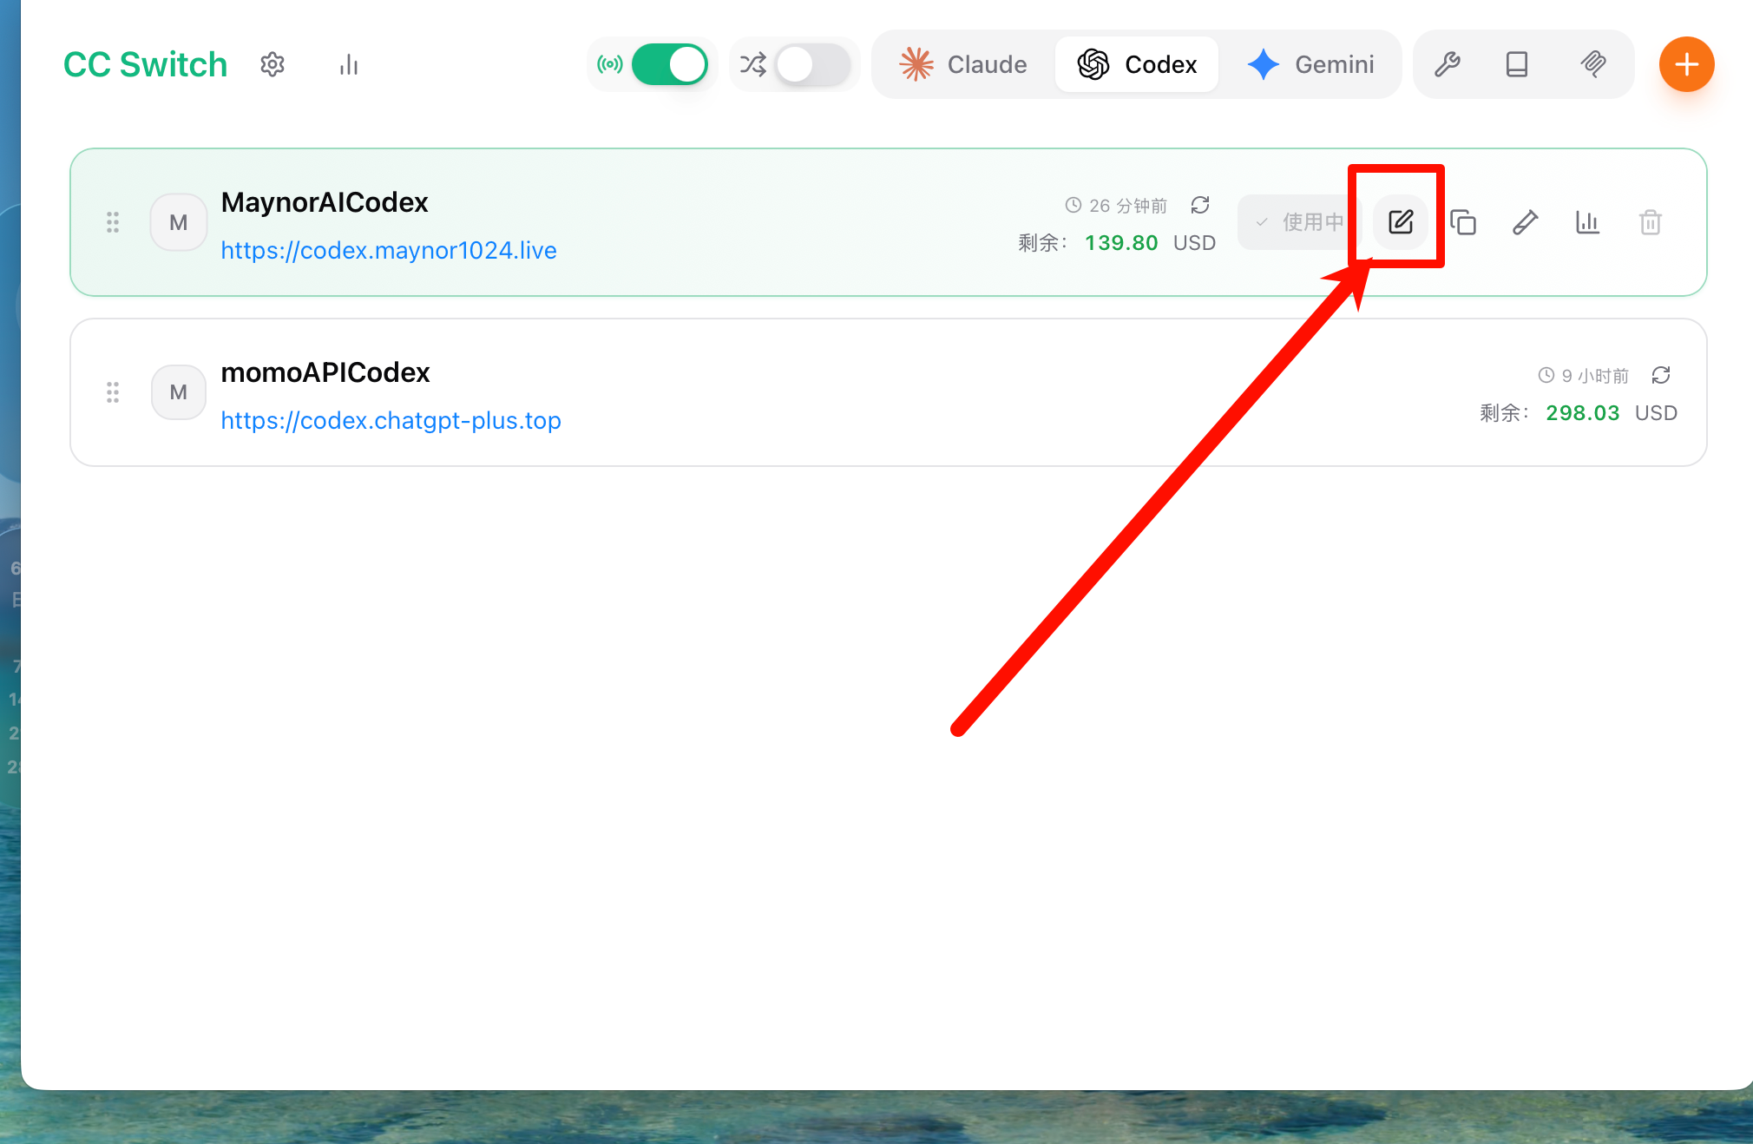The width and height of the screenshot is (1753, 1144).
Task: Click the M avatar of momoAPICodex
Action: tap(179, 392)
